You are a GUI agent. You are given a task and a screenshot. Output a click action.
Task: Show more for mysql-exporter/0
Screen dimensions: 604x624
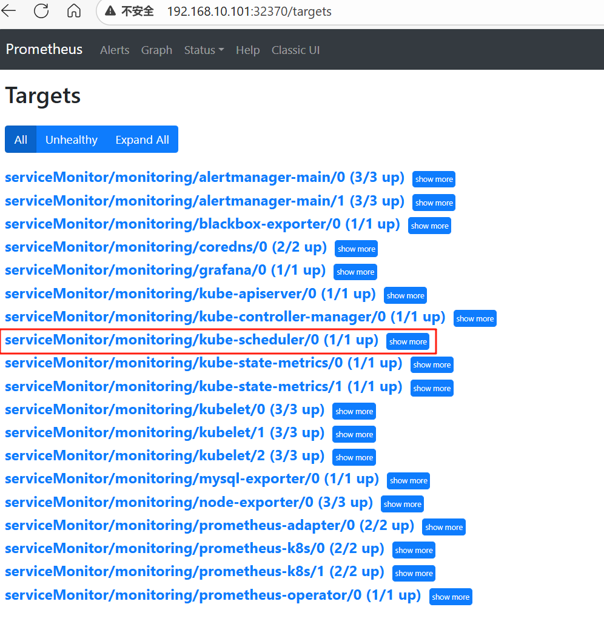(408, 480)
